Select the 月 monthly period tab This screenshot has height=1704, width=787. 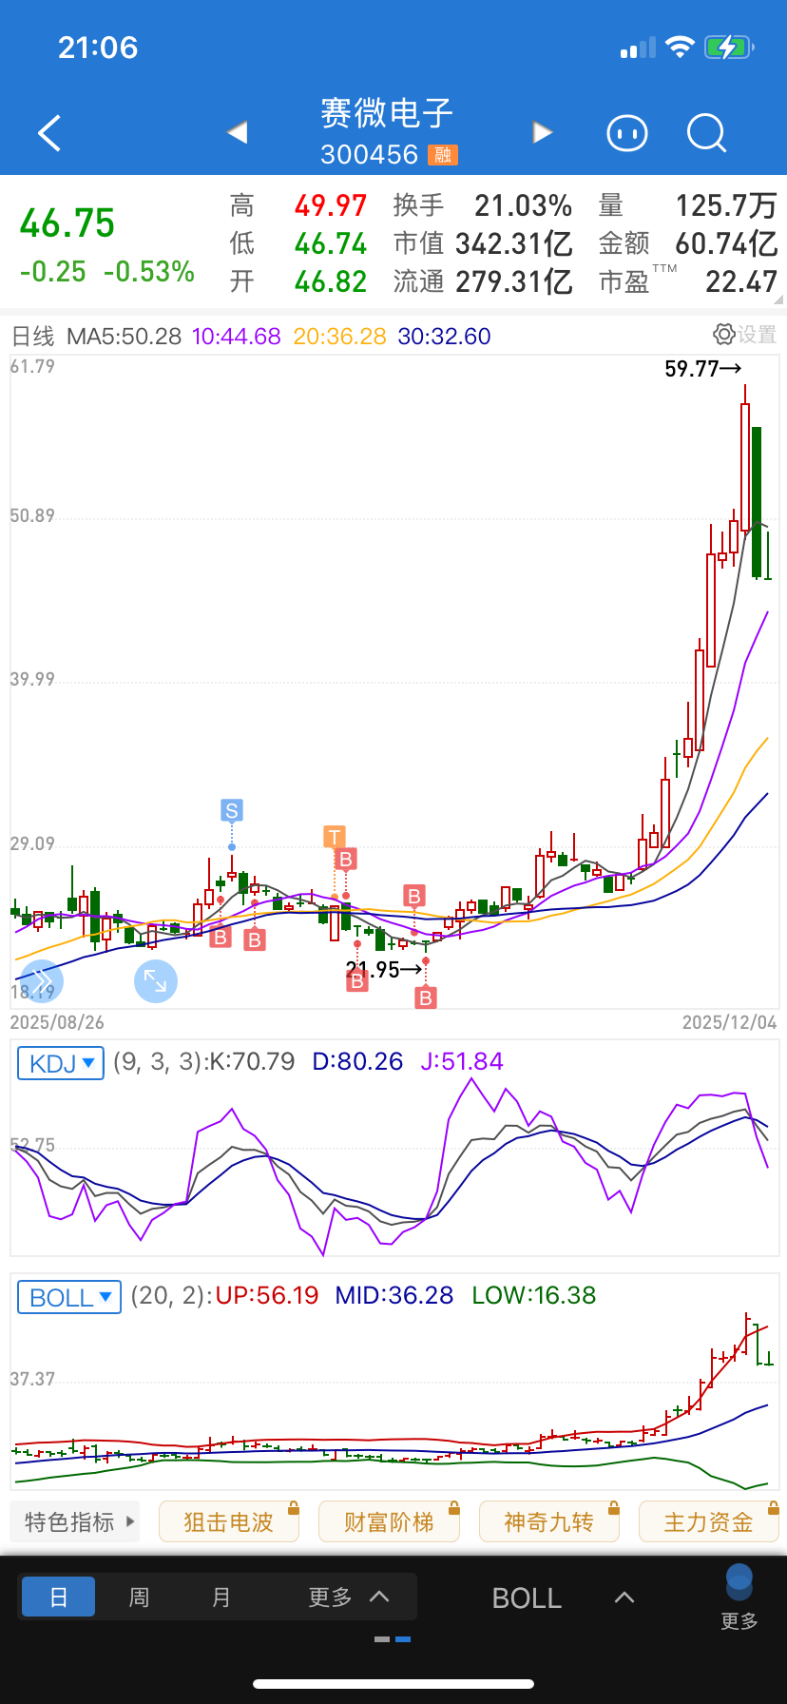click(x=221, y=1597)
